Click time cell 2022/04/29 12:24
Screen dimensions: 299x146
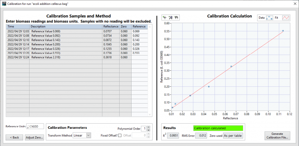[18, 57]
